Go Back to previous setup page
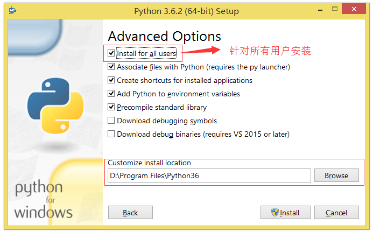Image resolution: width=373 pixels, height=232 pixels. (130, 213)
